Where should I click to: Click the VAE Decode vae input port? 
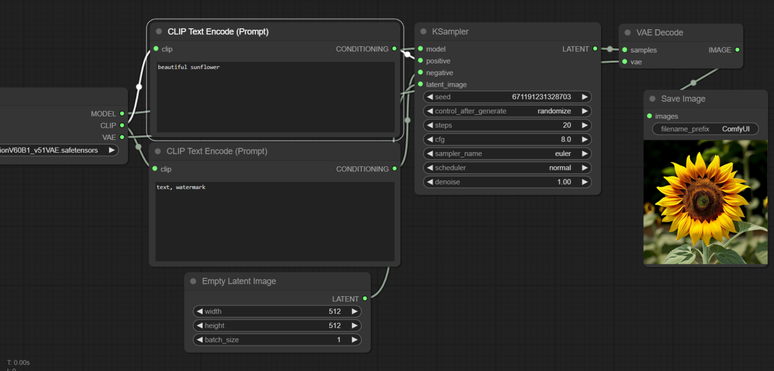625,62
